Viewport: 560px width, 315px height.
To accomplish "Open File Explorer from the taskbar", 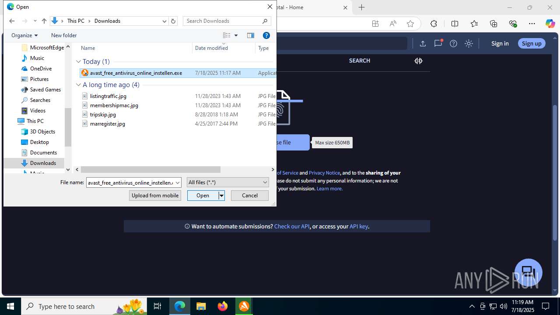I will pos(201,306).
